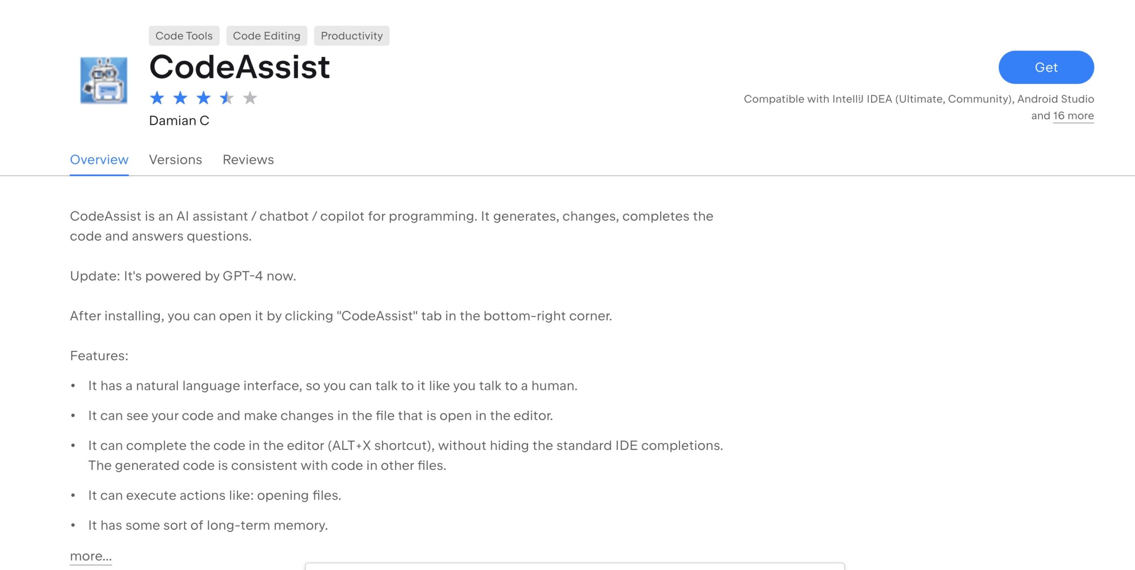
Task: Click the CodeAssist robot plugin logo
Action: [104, 80]
